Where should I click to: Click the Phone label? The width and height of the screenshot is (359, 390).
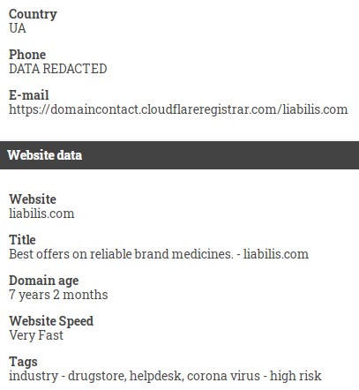tap(27, 55)
